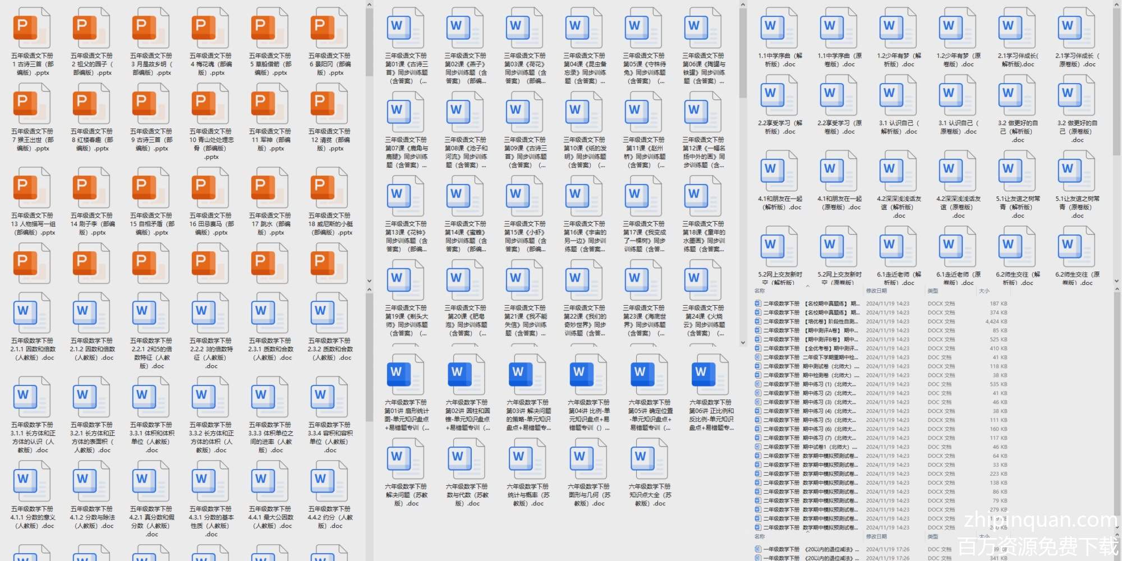Image resolution: width=1122 pixels, height=561 pixels.
Task: Sort by 修改日期 column above 二年级 file list
Action: [876, 291]
